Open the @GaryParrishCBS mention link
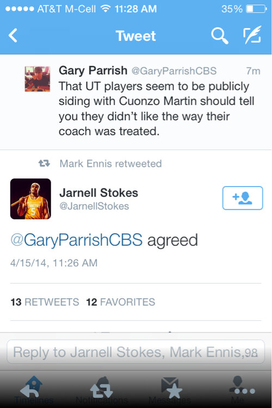Screen dimensions: 272x408 point(77,240)
